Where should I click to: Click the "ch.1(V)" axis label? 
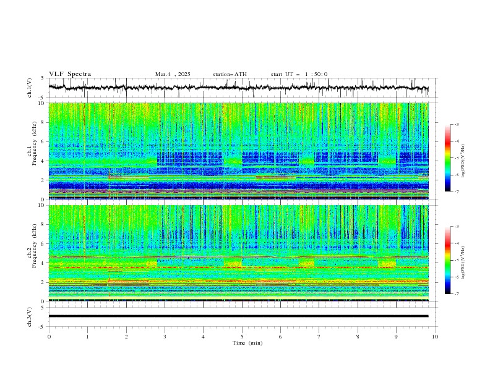pos(30,88)
